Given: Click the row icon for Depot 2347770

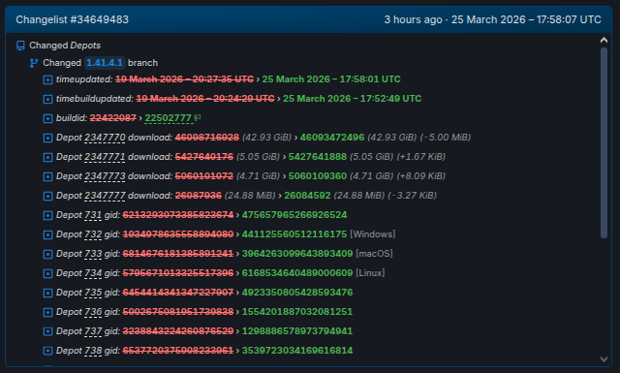Looking at the screenshot, I should 47,138.
